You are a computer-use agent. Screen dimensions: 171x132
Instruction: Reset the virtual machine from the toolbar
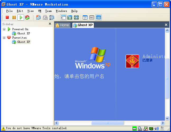[x=27, y=17]
